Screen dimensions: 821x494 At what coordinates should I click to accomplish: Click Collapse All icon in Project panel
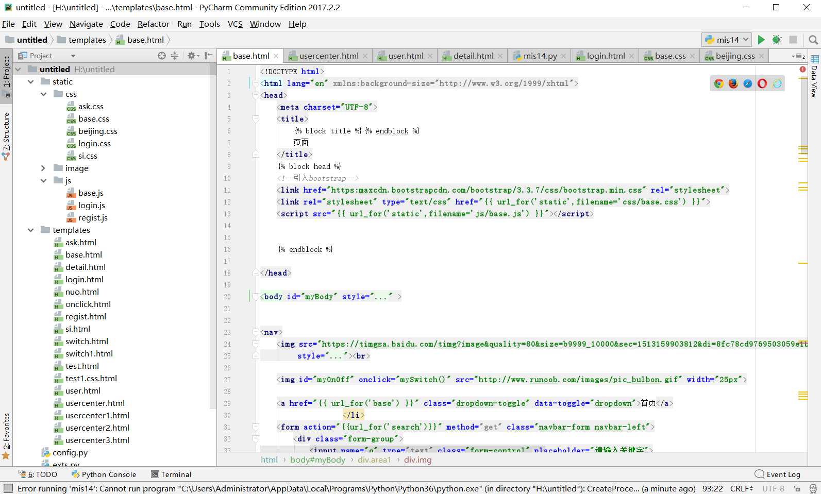(x=175, y=56)
